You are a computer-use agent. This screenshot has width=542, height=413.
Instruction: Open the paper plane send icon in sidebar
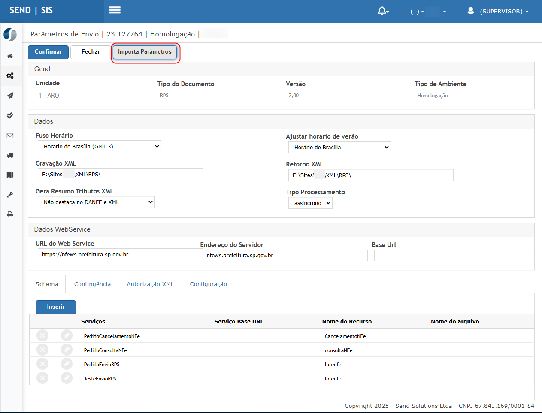click(x=10, y=96)
